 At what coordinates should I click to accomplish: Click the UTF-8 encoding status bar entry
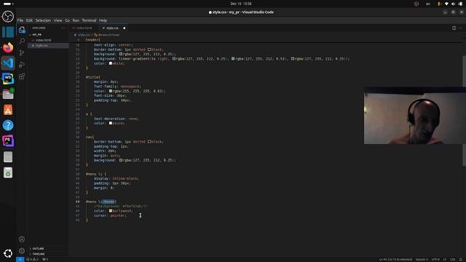click(x=435, y=259)
